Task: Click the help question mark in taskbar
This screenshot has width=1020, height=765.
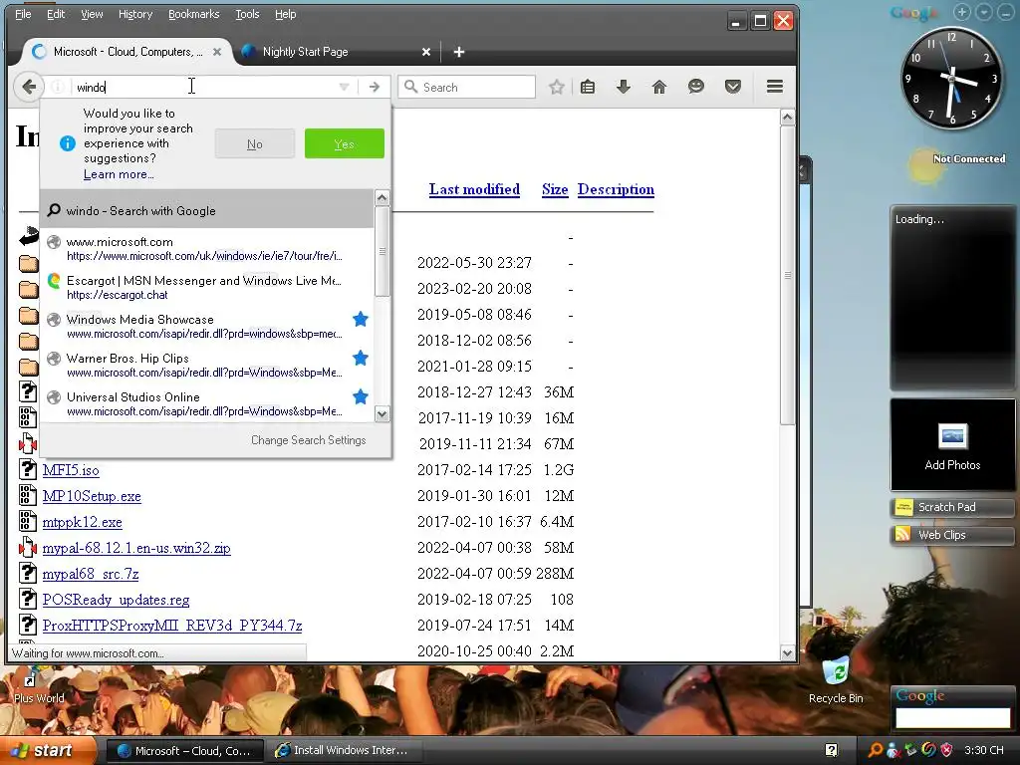Action: 832,750
